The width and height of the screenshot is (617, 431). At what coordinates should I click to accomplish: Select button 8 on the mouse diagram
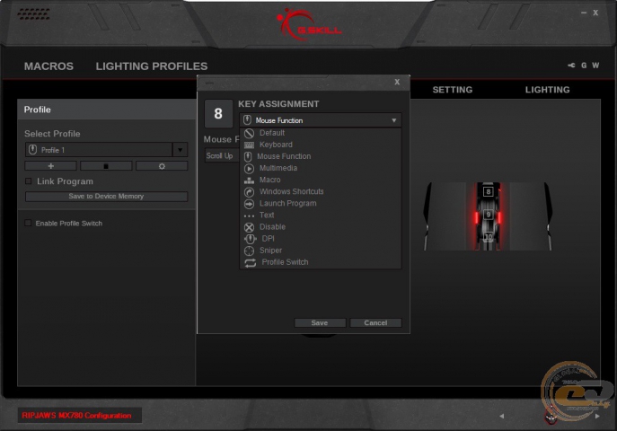(488, 191)
